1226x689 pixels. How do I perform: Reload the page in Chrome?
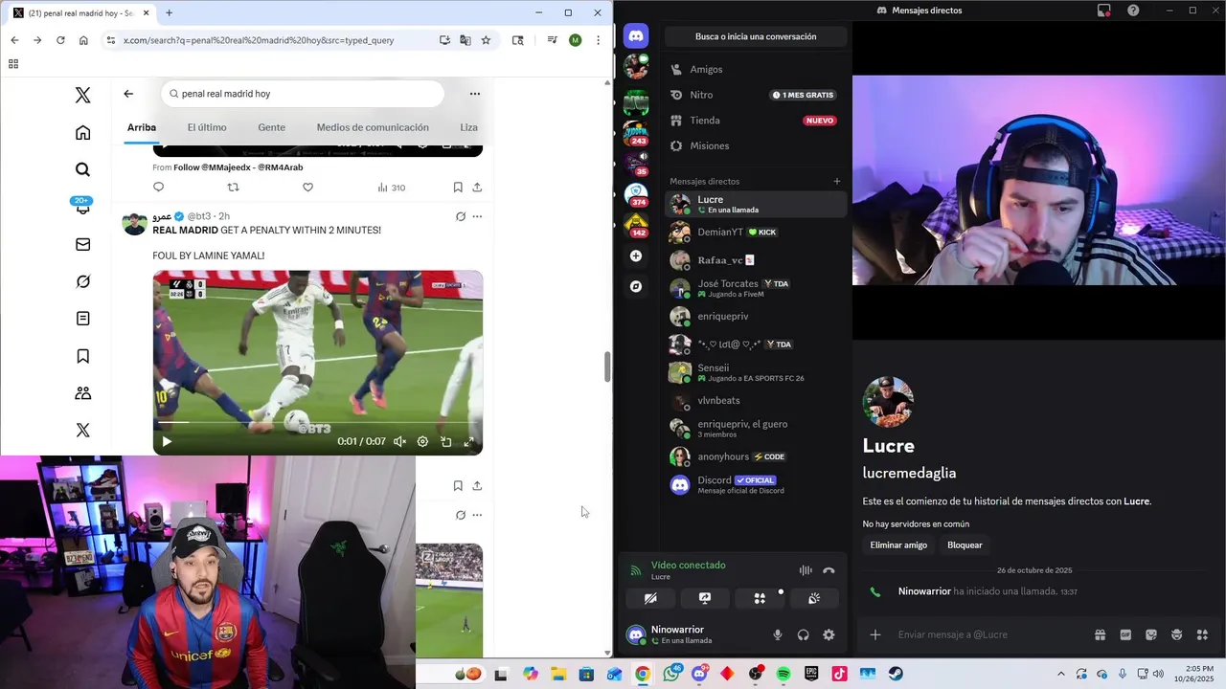(x=60, y=40)
